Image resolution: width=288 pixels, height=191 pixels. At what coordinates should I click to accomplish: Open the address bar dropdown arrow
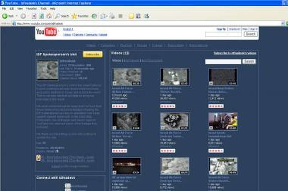click(x=283, y=23)
